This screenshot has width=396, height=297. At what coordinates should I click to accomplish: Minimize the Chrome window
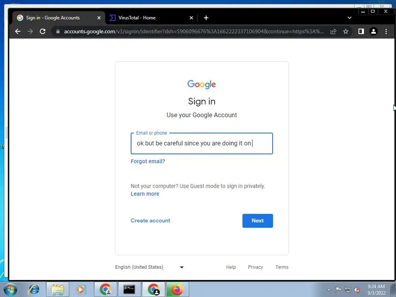[363, 12]
